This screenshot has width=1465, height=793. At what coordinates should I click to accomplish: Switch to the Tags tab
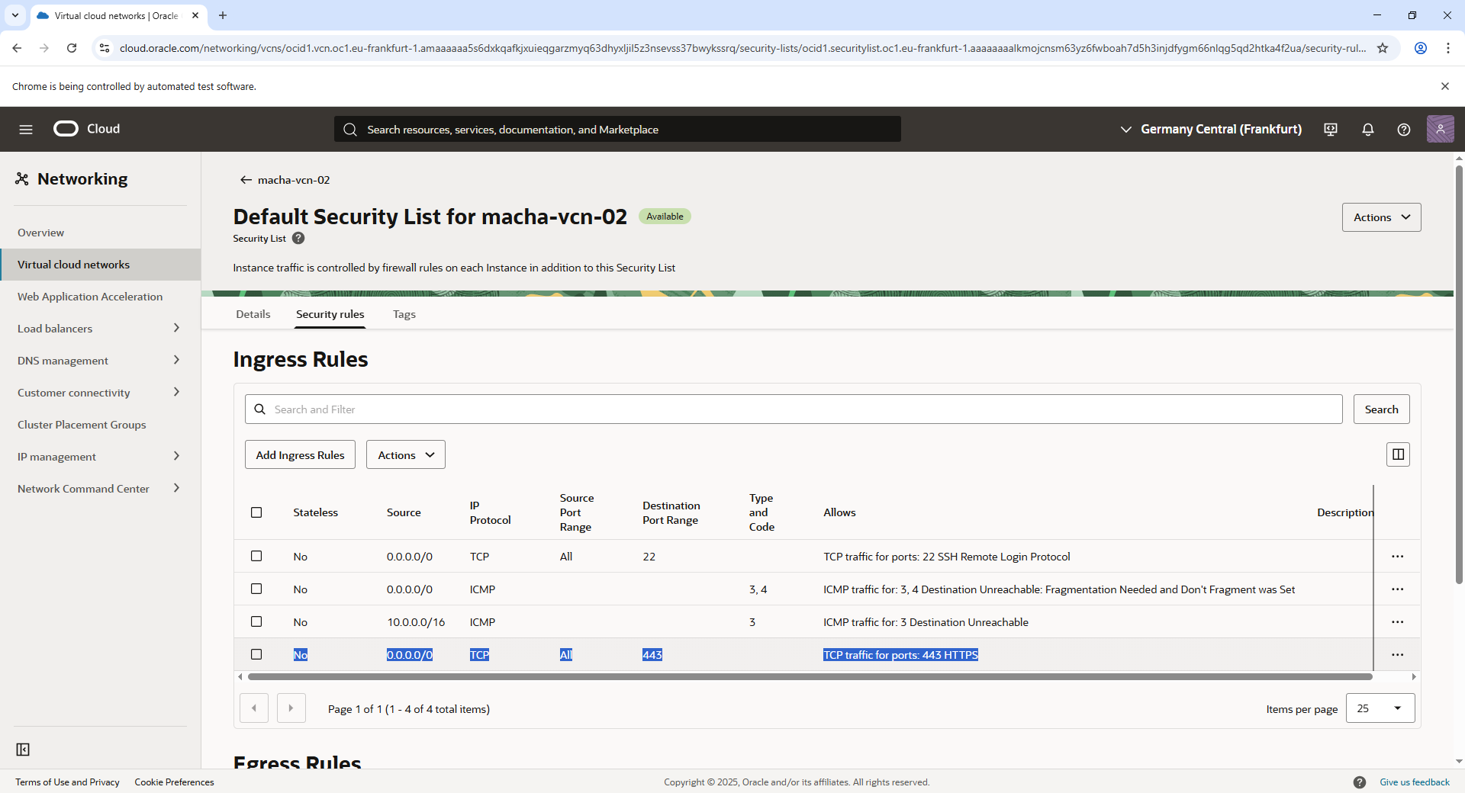coord(404,314)
